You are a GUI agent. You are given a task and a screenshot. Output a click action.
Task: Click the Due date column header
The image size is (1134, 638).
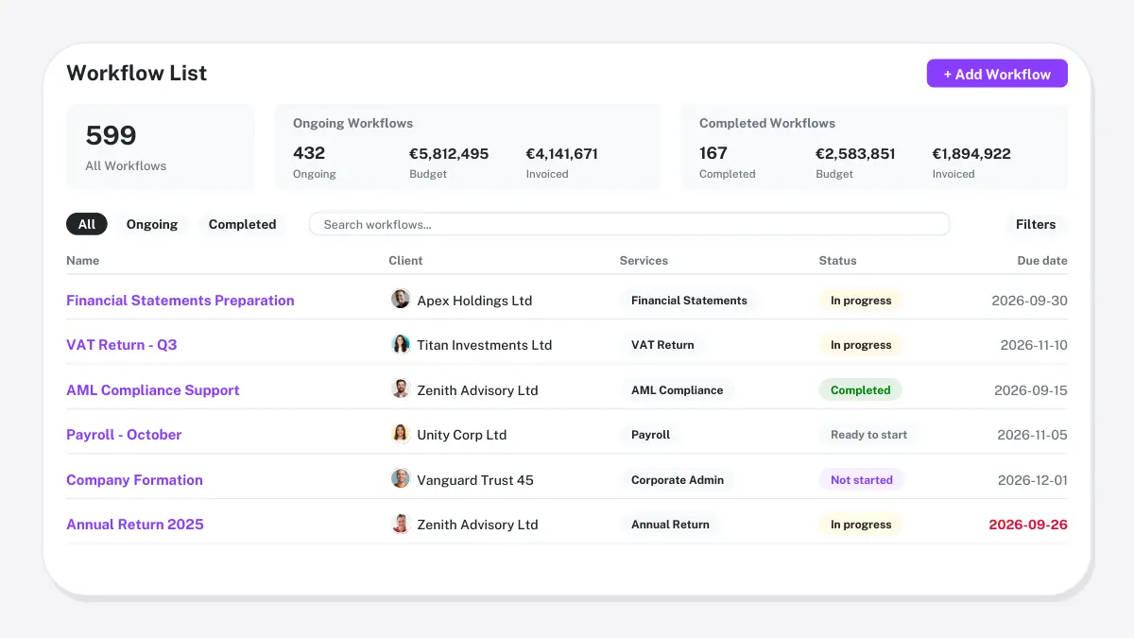tap(1042, 260)
